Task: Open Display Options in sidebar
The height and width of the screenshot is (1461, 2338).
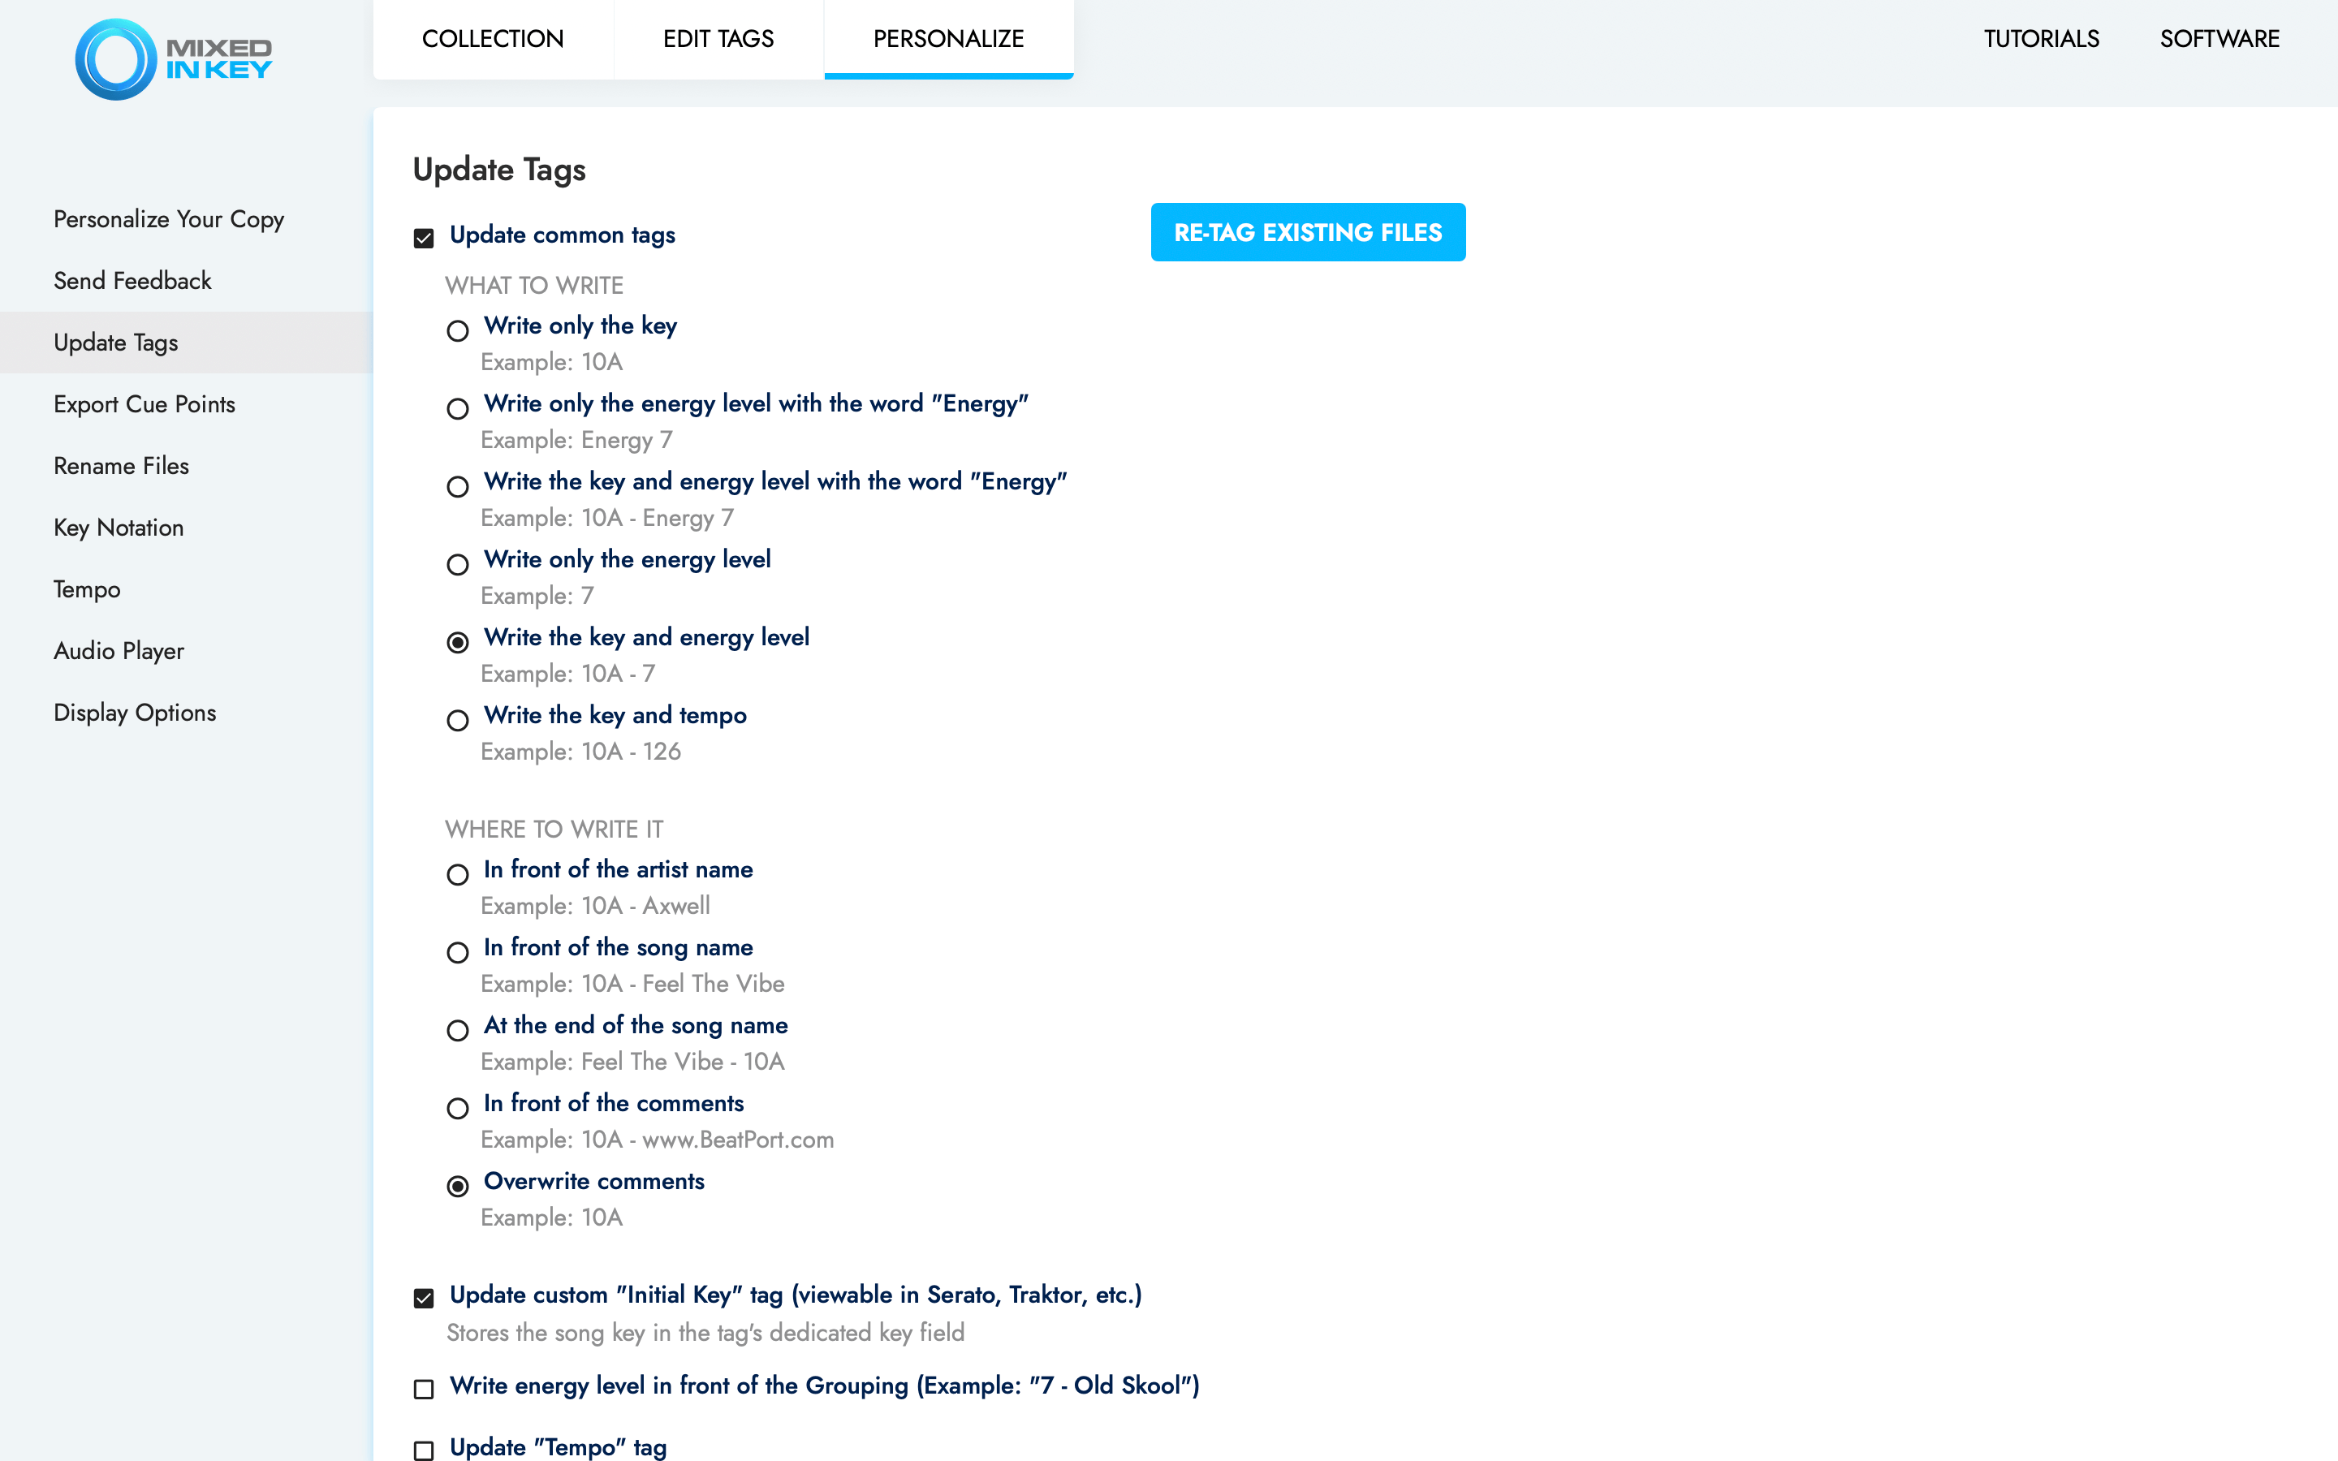Action: tap(136, 712)
